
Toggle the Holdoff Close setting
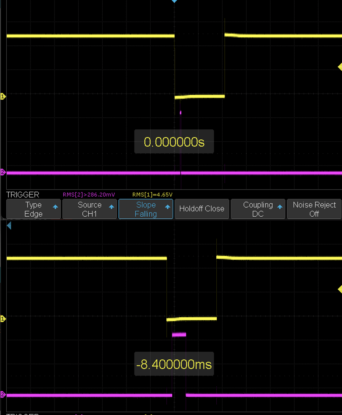tap(202, 208)
